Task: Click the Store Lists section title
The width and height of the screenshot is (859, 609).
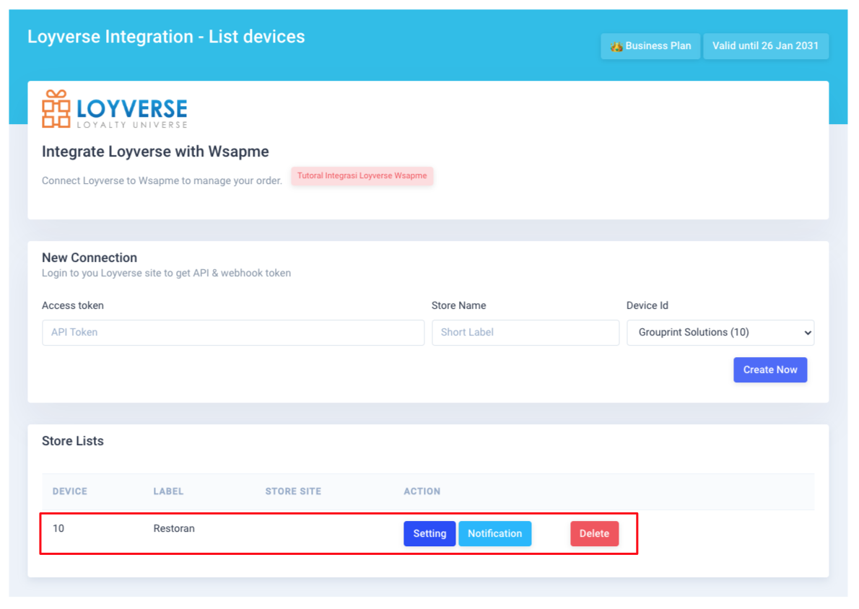Action: (73, 441)
